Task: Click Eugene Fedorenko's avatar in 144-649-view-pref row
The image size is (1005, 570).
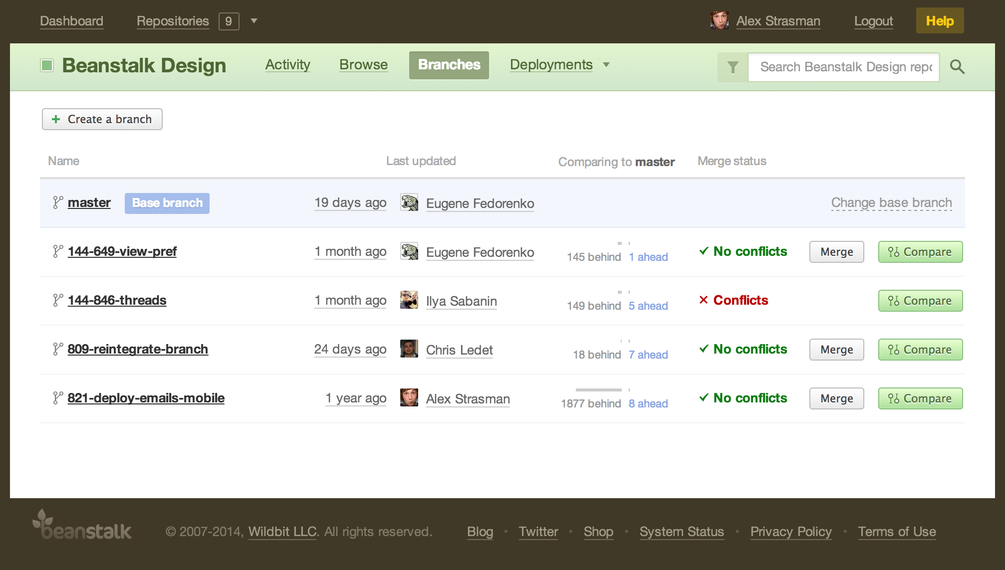Action: pyautogui.click(x=409, y=251)
